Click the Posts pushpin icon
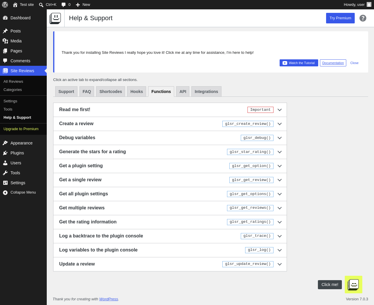Viewport: 374px width, 305px height. click(x=5, y=31)
